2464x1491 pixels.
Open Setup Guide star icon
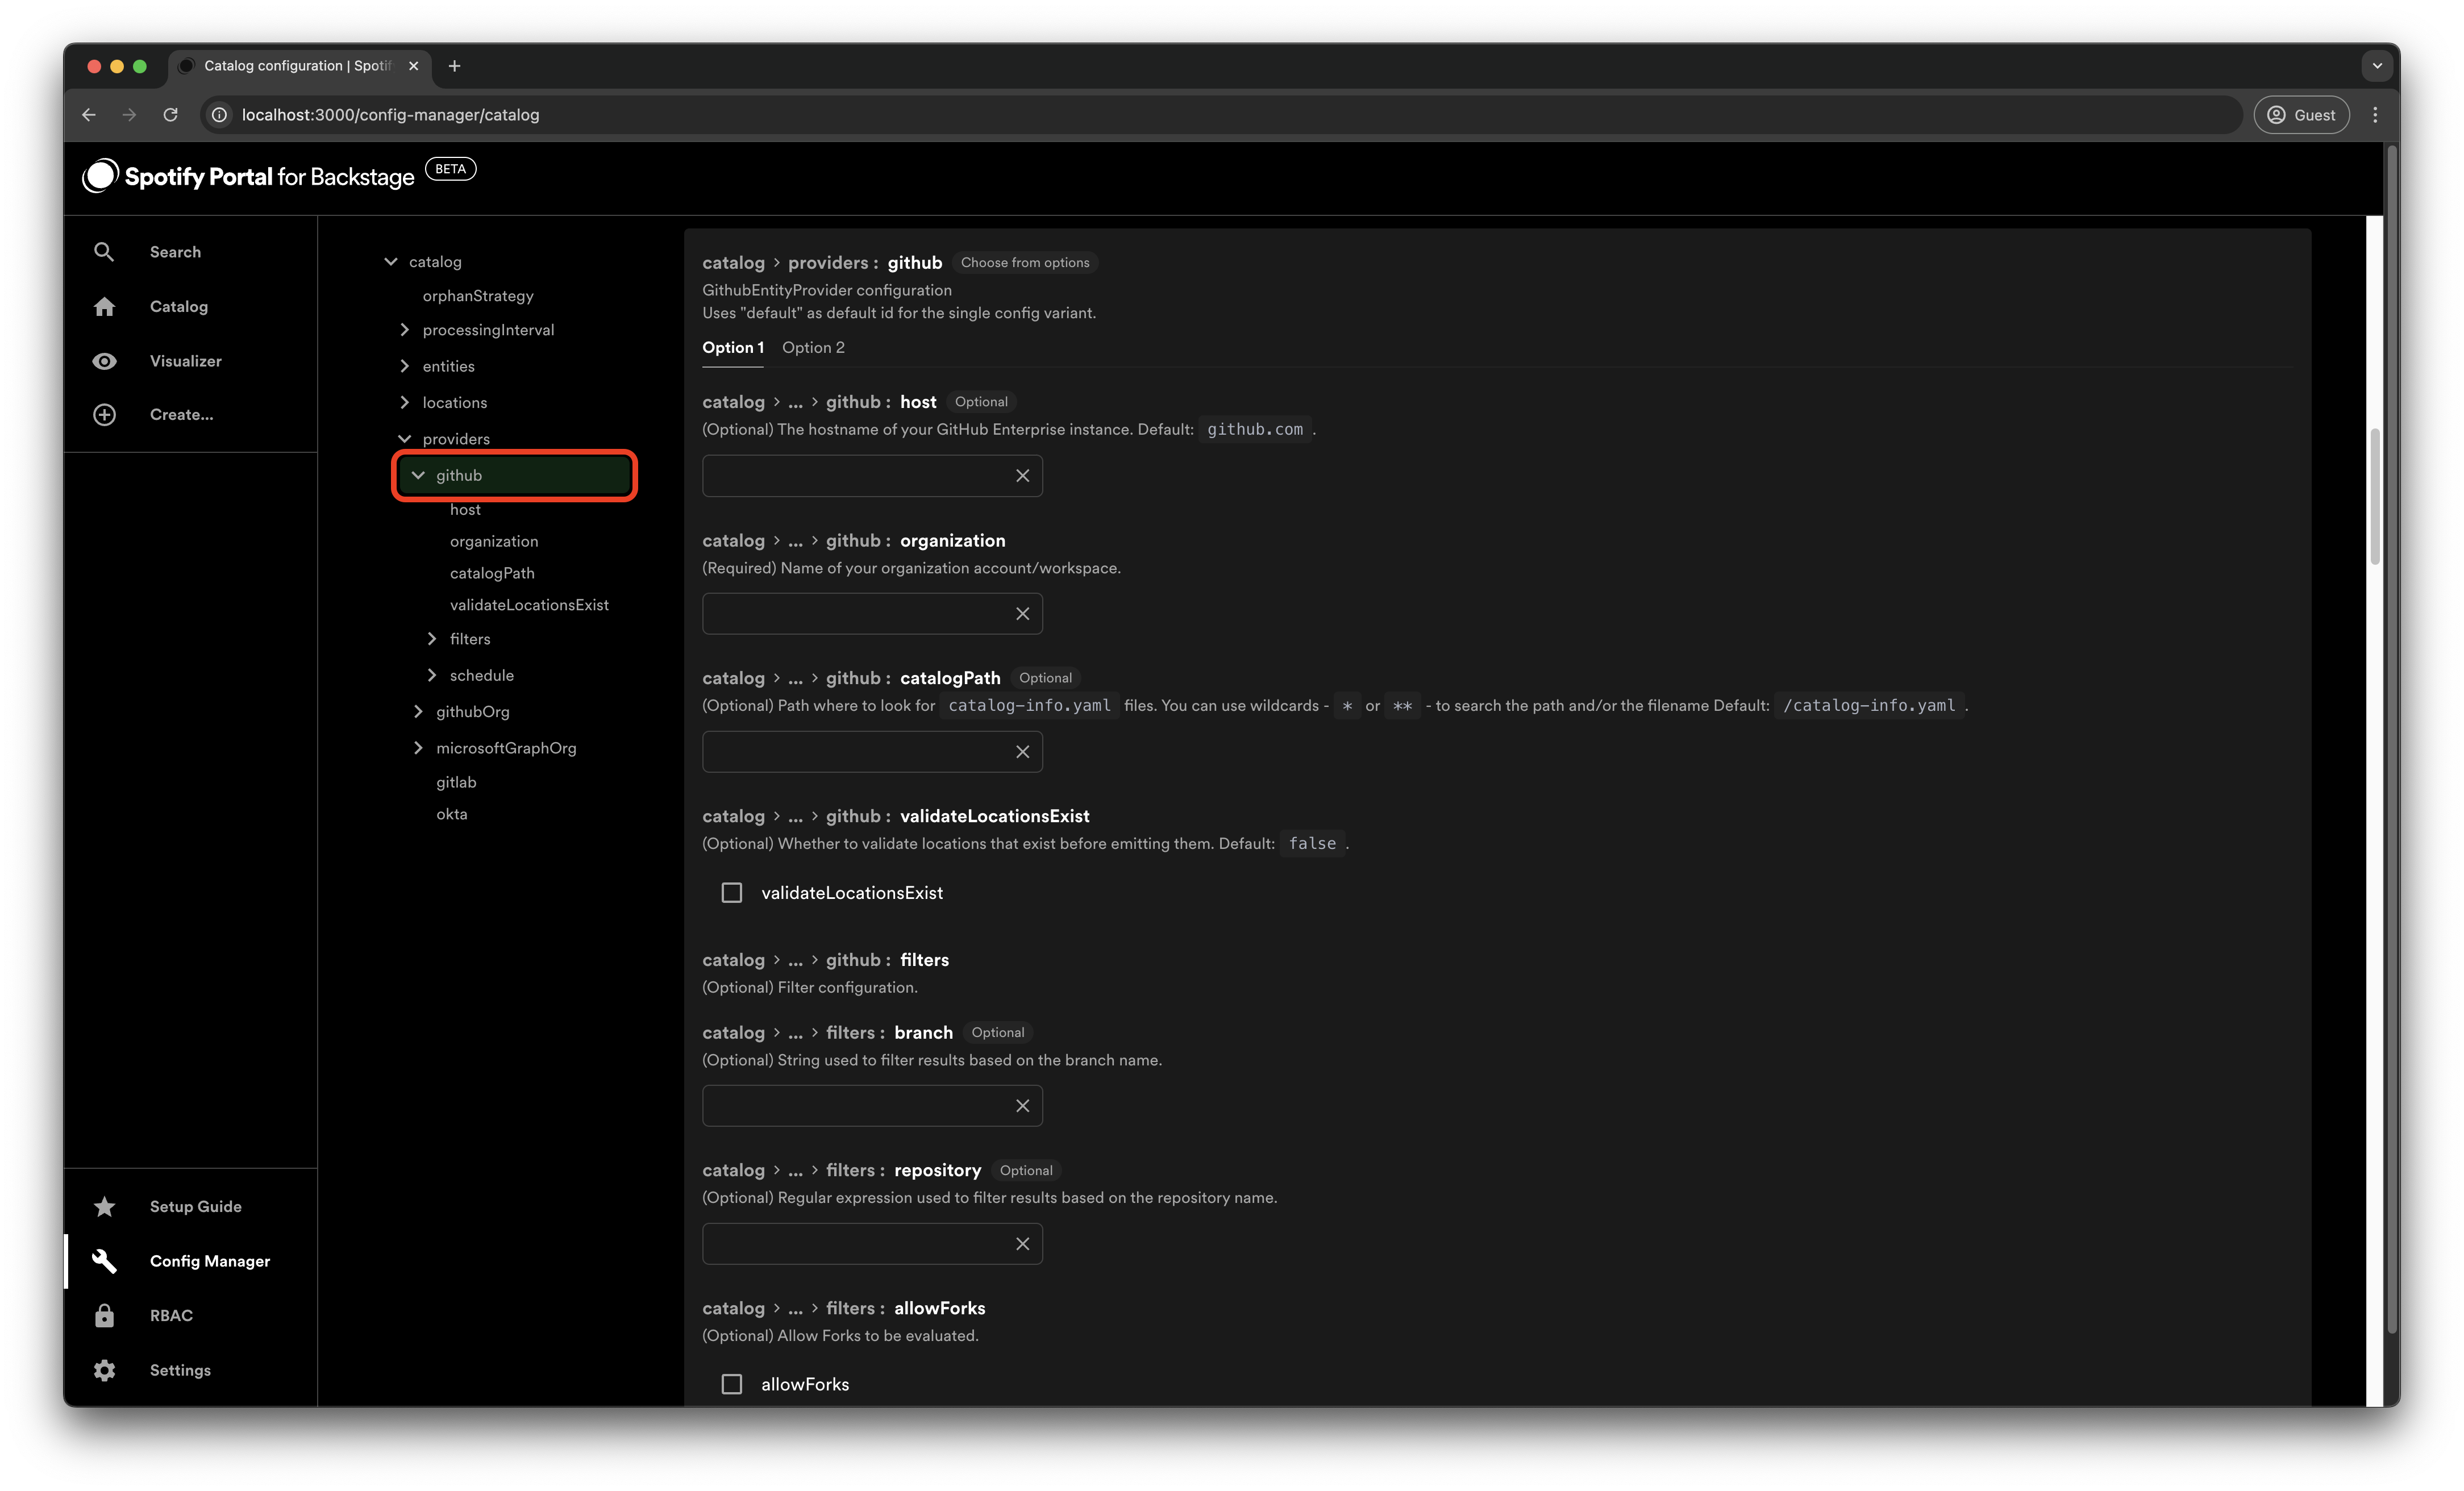[x=104, y=1206]
